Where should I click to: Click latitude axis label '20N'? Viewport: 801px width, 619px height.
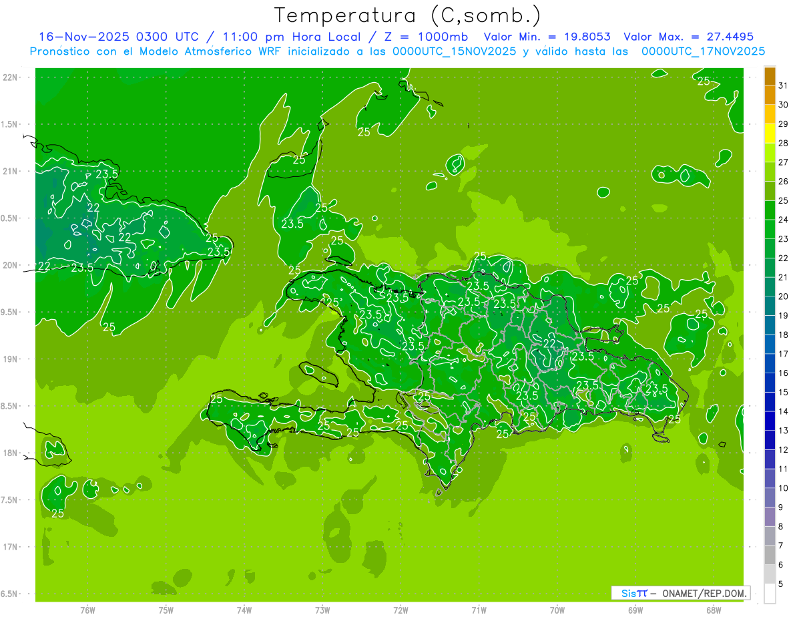point(9,265)
